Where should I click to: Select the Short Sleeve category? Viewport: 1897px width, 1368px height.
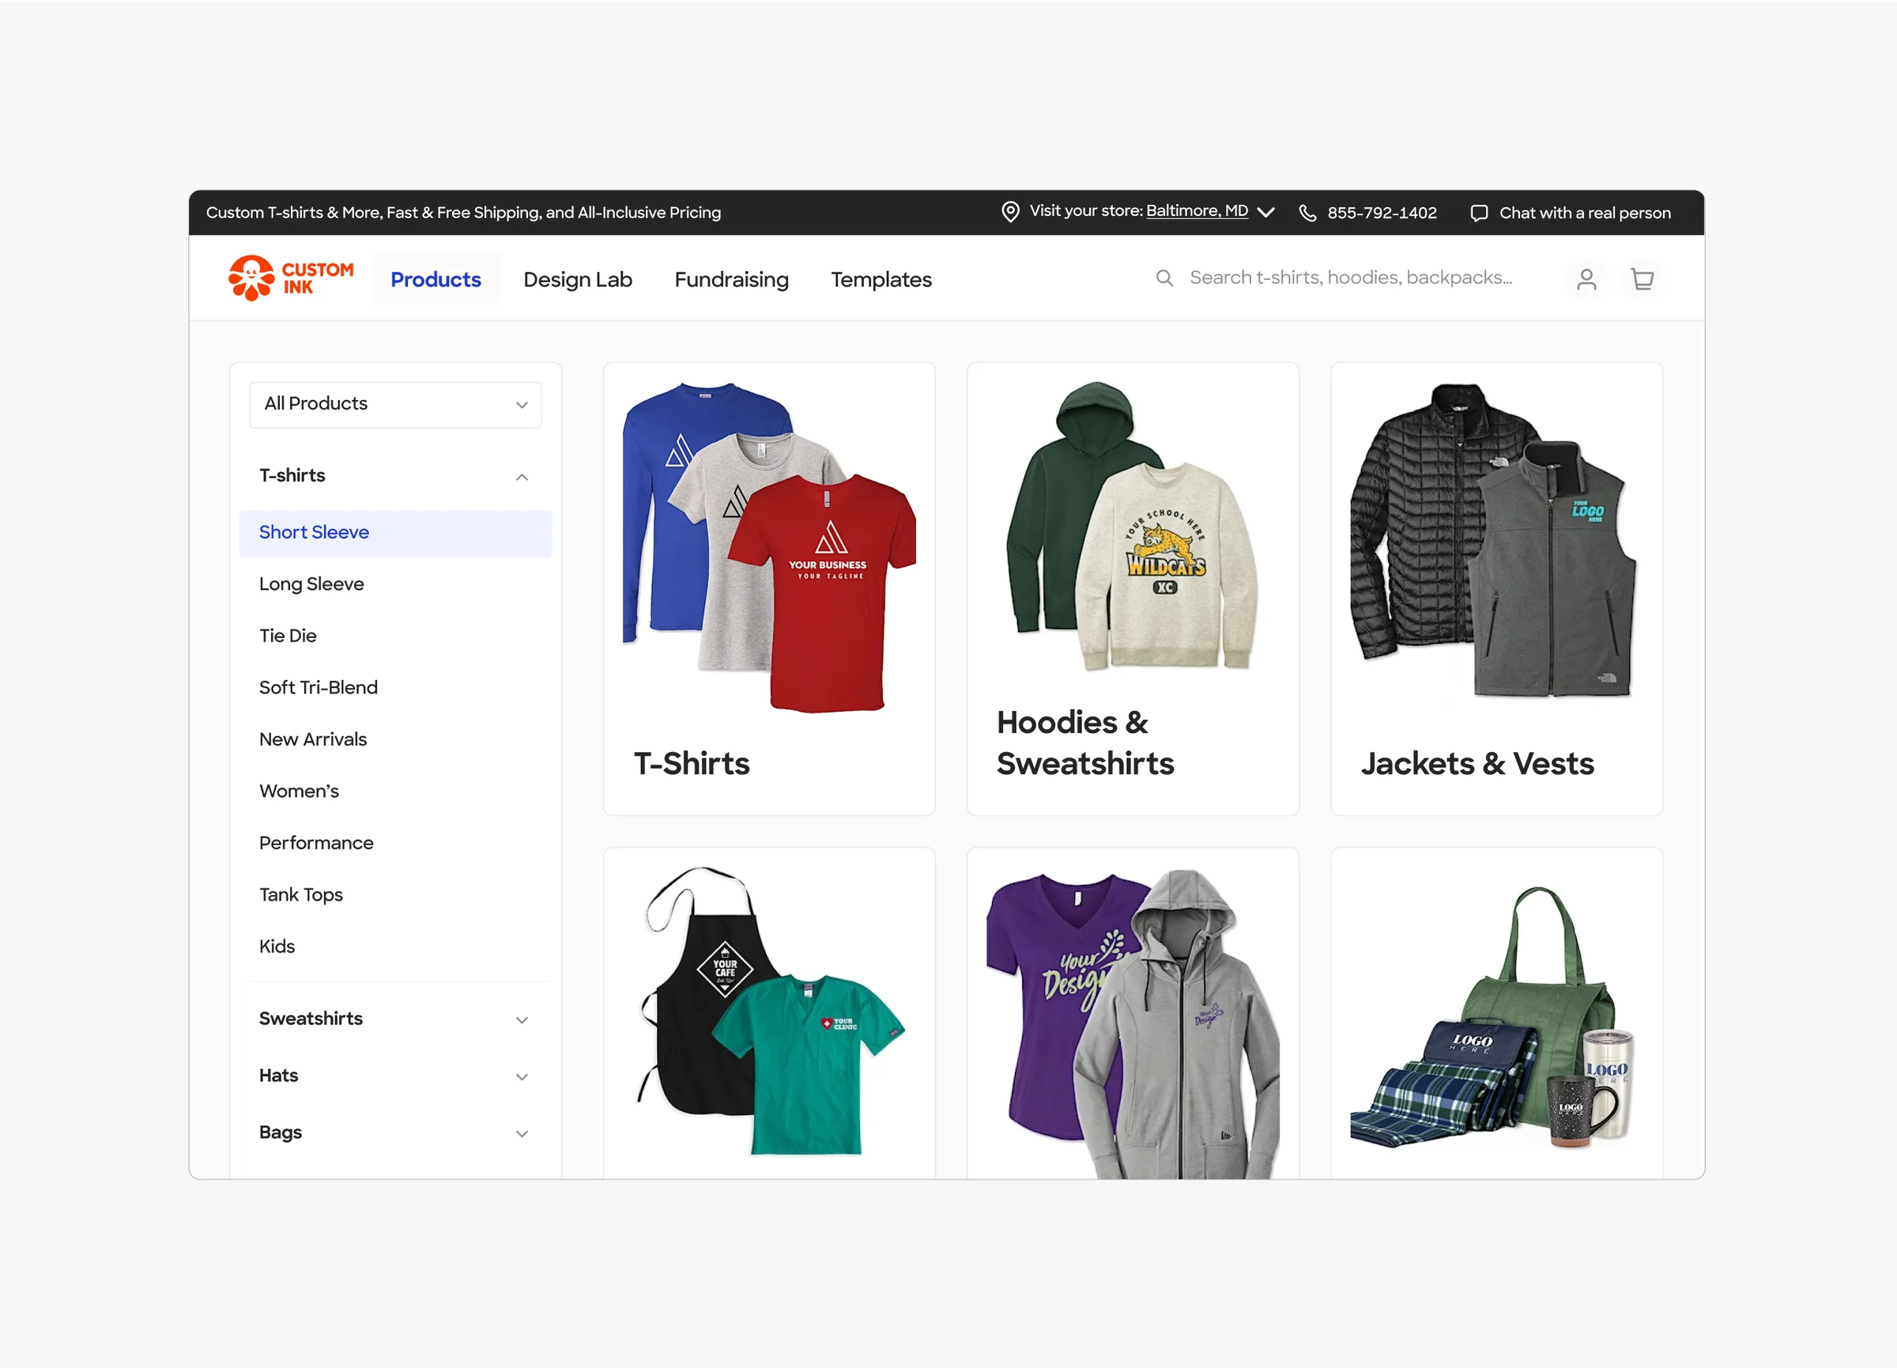pos(396,533)
